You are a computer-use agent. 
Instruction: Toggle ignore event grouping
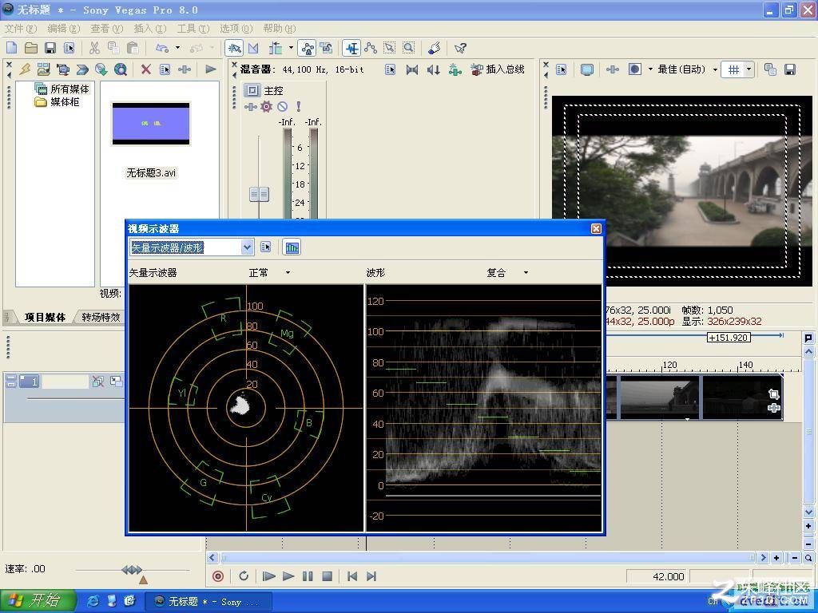[x=327, y=49]
